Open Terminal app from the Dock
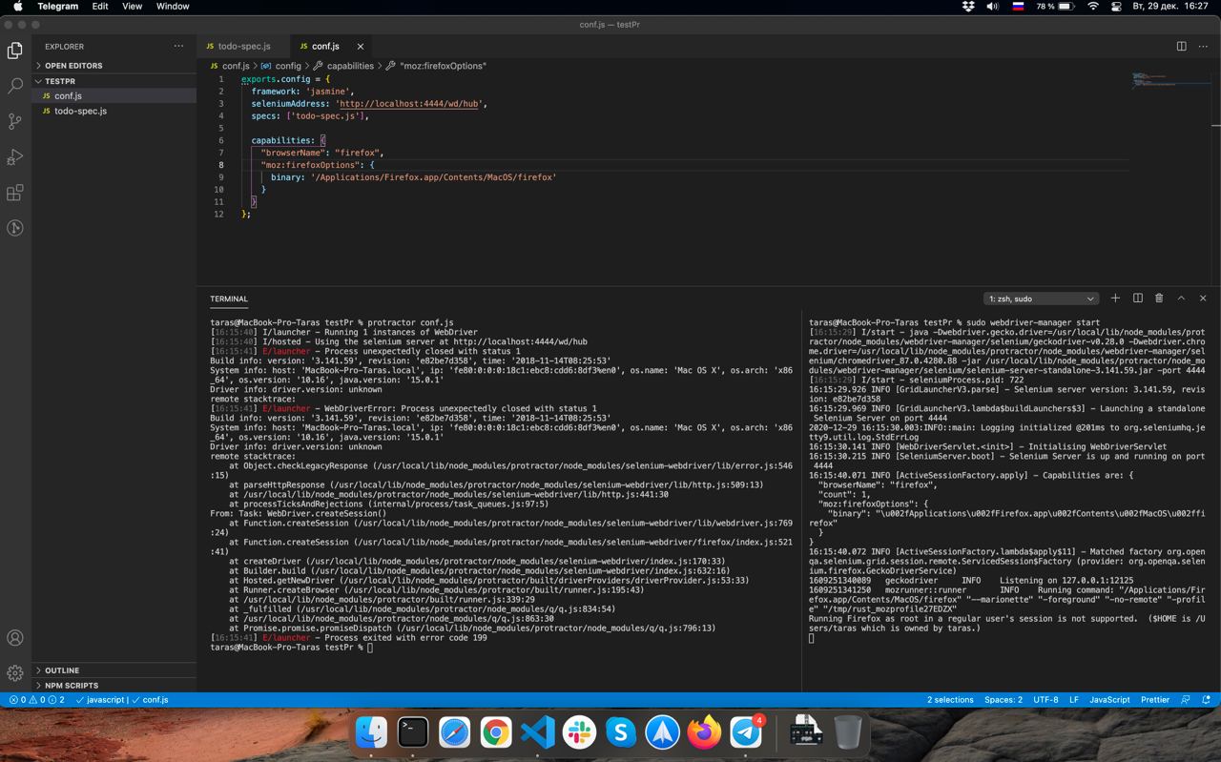 point(413,732)
